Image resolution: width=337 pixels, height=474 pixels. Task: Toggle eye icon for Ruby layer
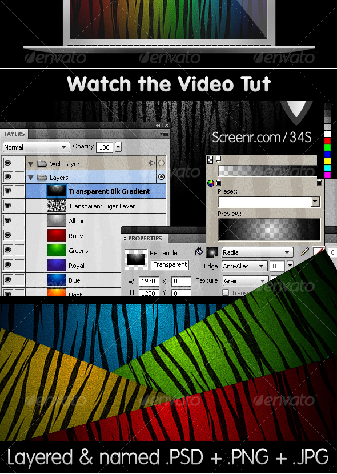(7, 235)
